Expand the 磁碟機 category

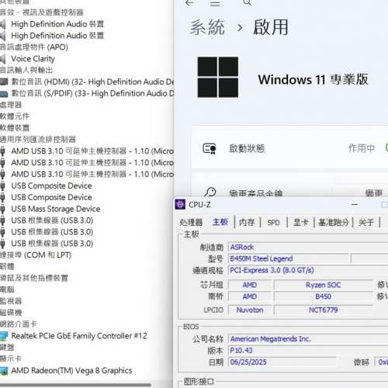11,313
